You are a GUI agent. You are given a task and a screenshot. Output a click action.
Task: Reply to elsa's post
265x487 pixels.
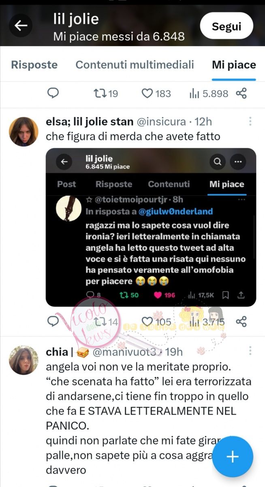[x=53, y=322]
